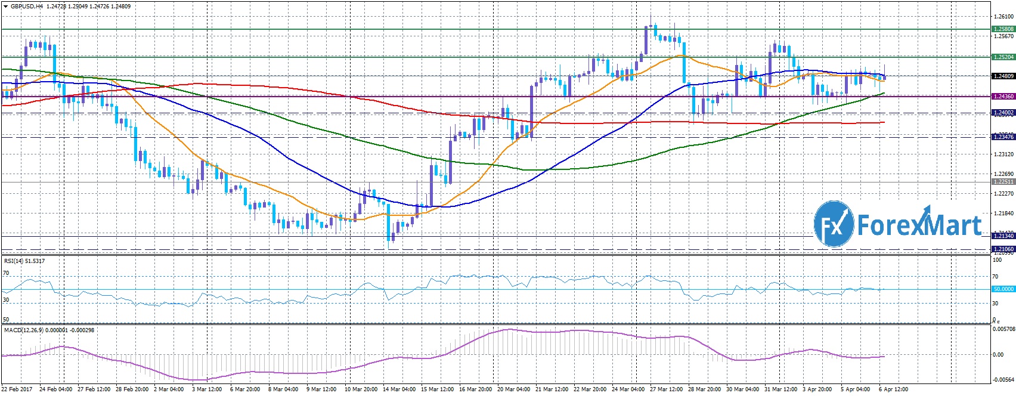Click the black current price tag 1.24809
Image resolution: width=1016 pixels, height=396 pixels.
tap(1003, 76)
